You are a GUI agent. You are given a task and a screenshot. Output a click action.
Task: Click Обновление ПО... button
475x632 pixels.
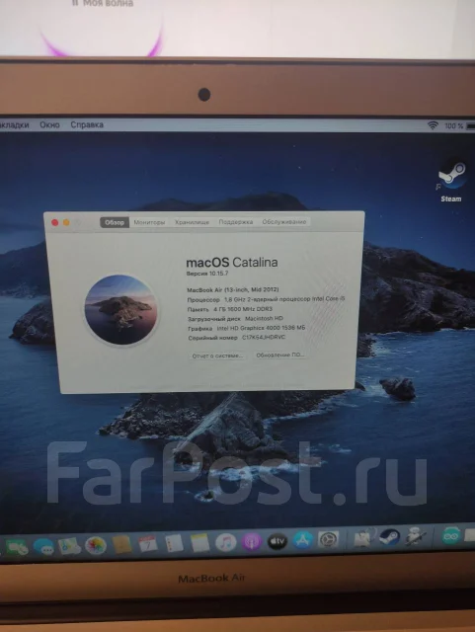(279, 355)
